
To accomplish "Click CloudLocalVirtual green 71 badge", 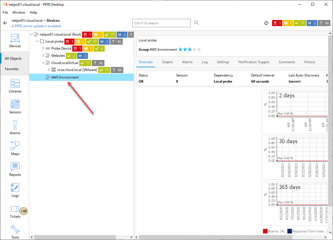I will point(85,63).
